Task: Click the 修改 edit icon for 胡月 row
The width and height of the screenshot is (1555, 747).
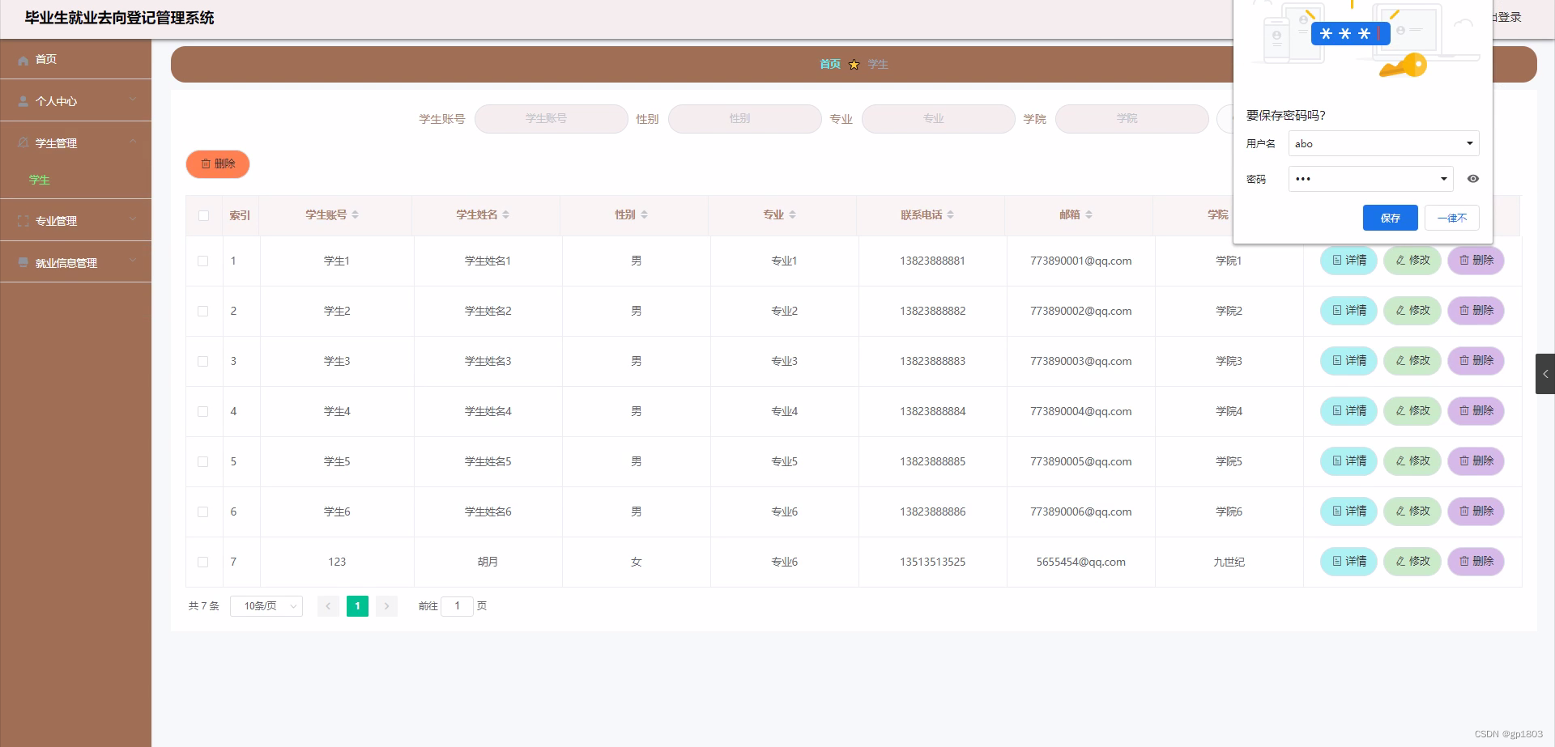Action: [1400, 561]
